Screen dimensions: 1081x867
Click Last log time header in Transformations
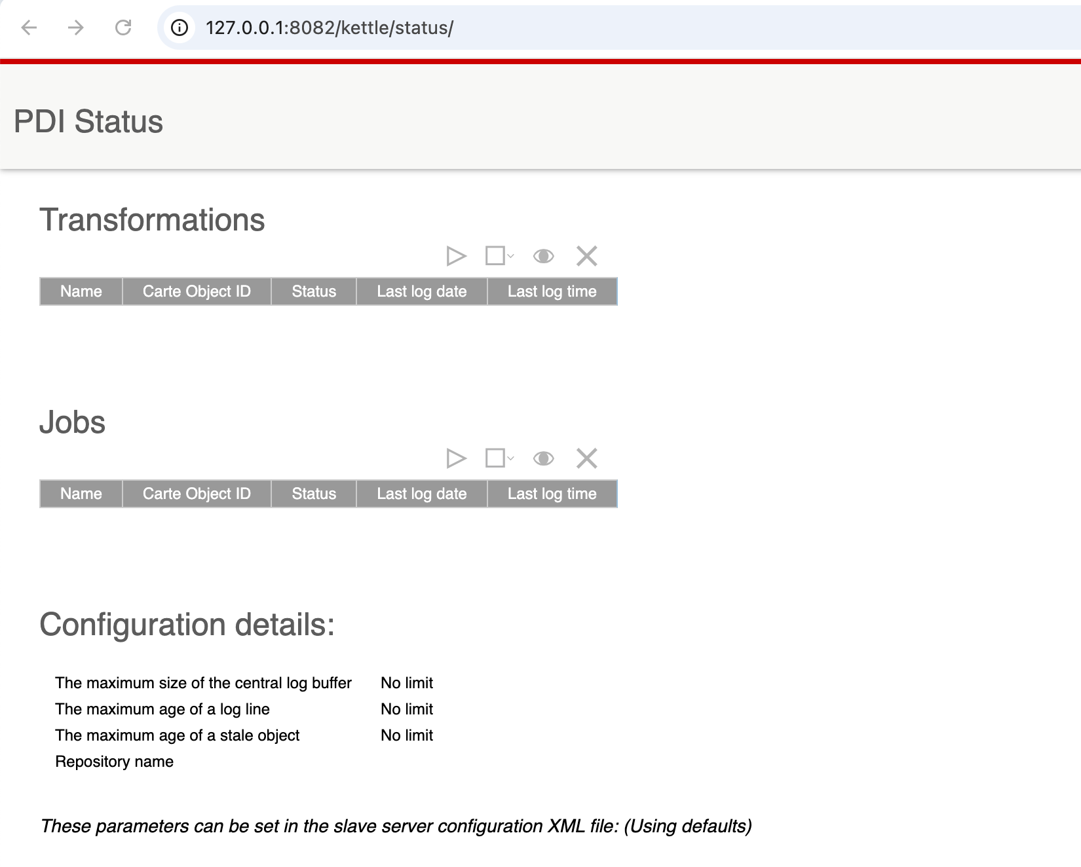tap(552, 291)
